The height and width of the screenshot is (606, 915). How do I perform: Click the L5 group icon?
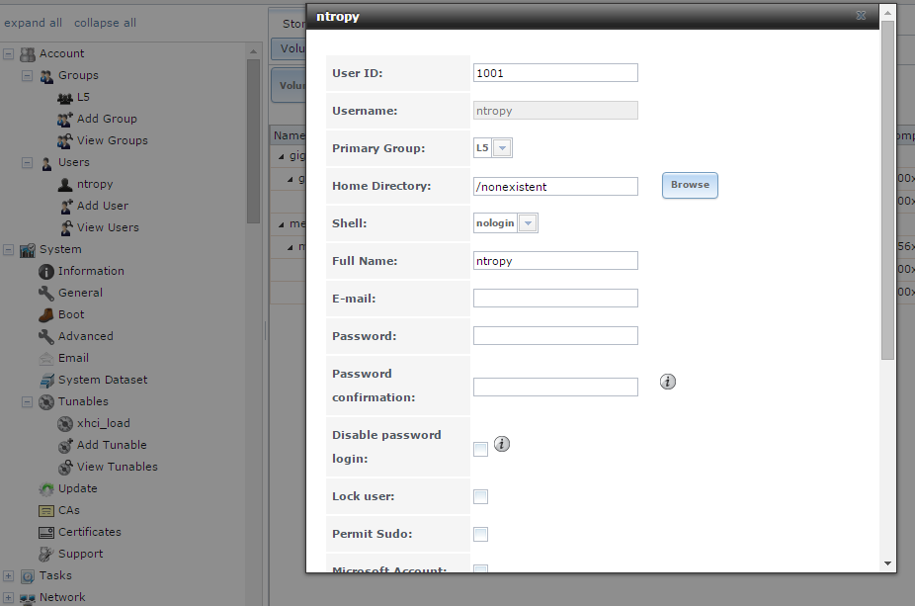(x=65, y=98)
